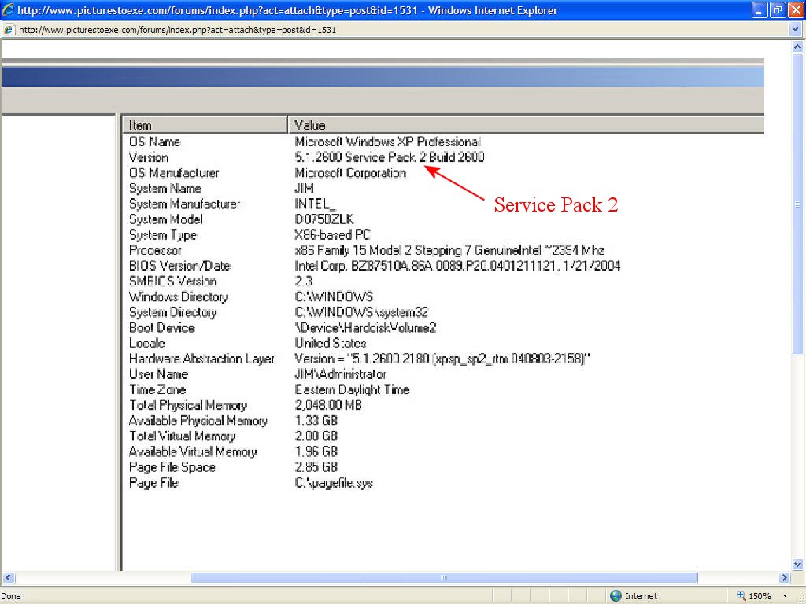
Task: Select the Total Physical Memory row label
Action: [x=187, y=405]
